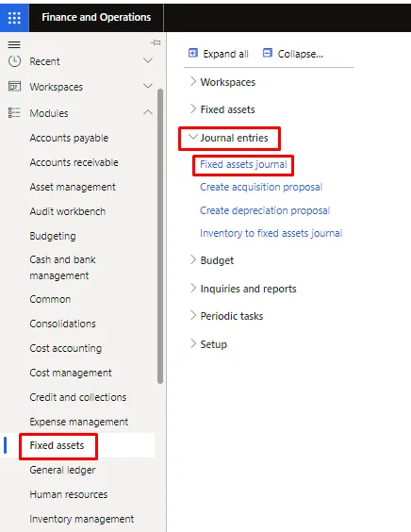This screenshot has width=411, height=532.
Task: Click the Workspaces pane icon
Action: tap(14, 87)
